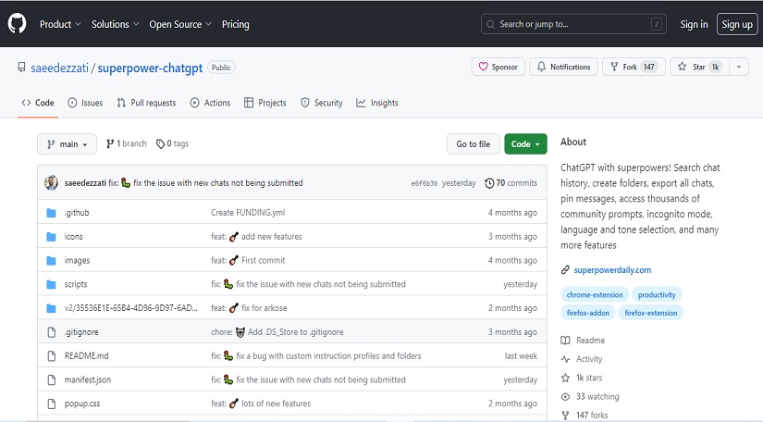Click the slash shortcut key icon
Screen dimensions: 763x422
coord(657,24)
